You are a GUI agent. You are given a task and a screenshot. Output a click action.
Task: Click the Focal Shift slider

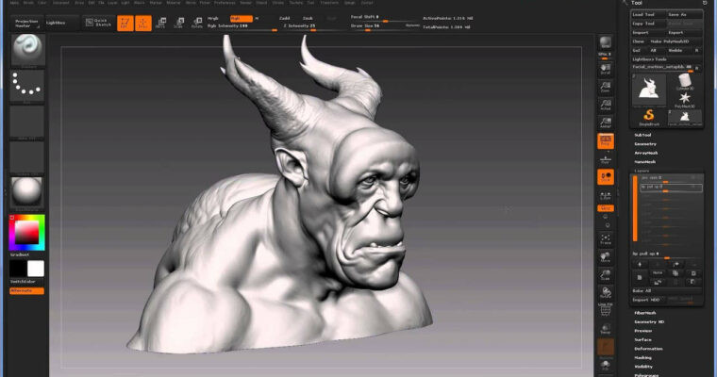(385, 18)
